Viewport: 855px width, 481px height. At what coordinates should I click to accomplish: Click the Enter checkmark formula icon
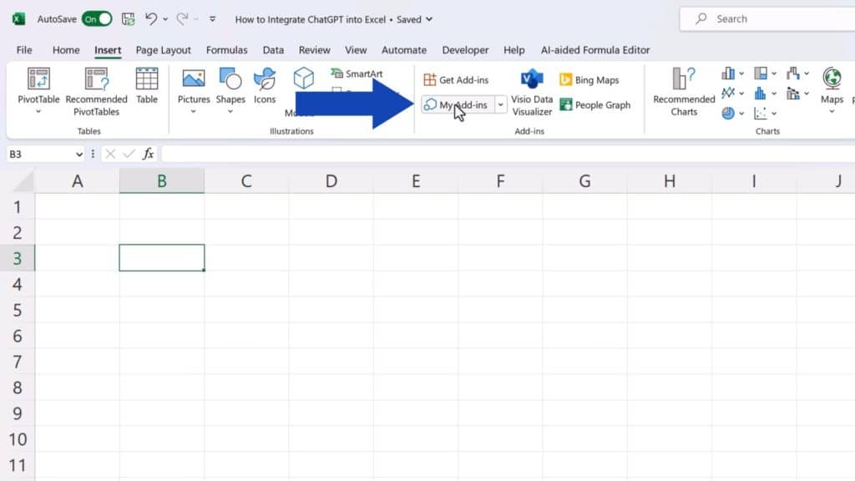129,154
